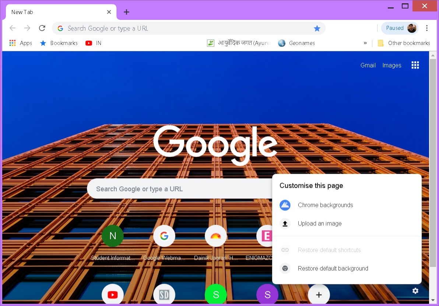Image resolution: width=439 pixels, height=306 pixels.
Task: Open the YouTube shortcut on the new tab
Action: pos(112,294)
